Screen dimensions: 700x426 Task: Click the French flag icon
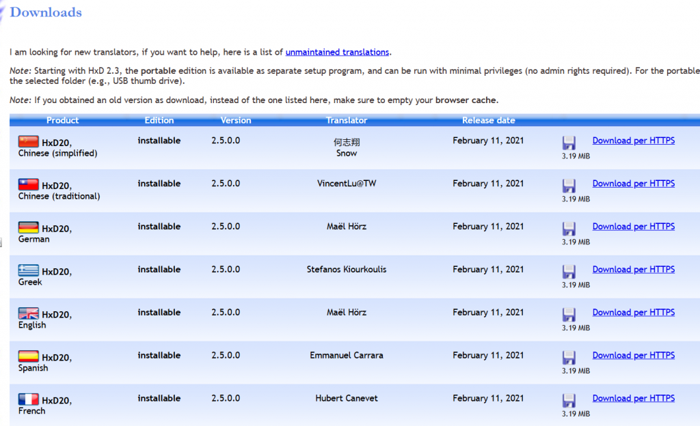pos(29,399)
